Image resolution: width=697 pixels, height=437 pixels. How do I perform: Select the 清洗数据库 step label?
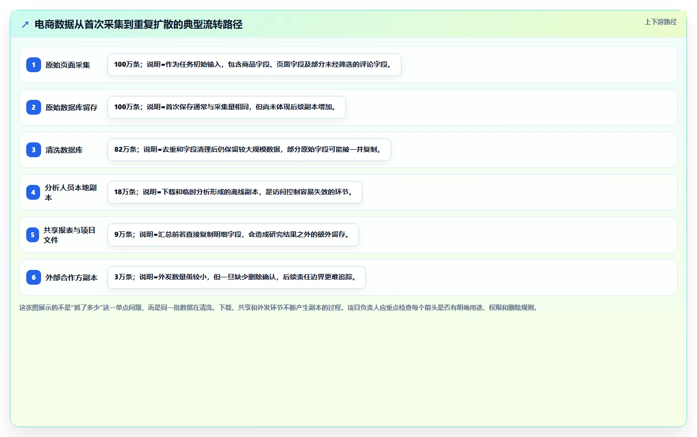pos(64,150)
